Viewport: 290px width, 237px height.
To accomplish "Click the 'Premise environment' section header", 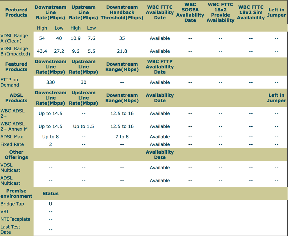I will point(16,193).
